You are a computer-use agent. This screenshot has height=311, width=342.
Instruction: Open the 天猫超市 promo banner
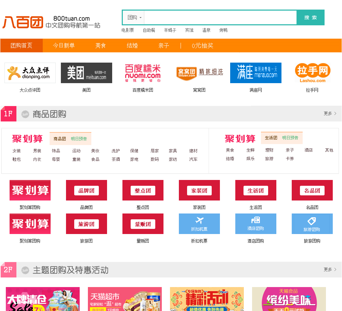tap(125, 299)
